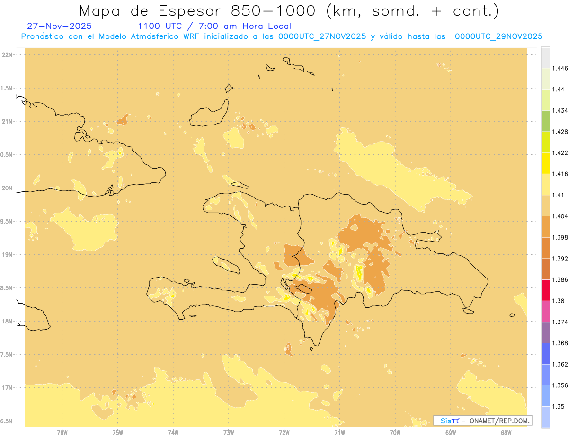Click the colorbar value 1.368

[560, 343]
